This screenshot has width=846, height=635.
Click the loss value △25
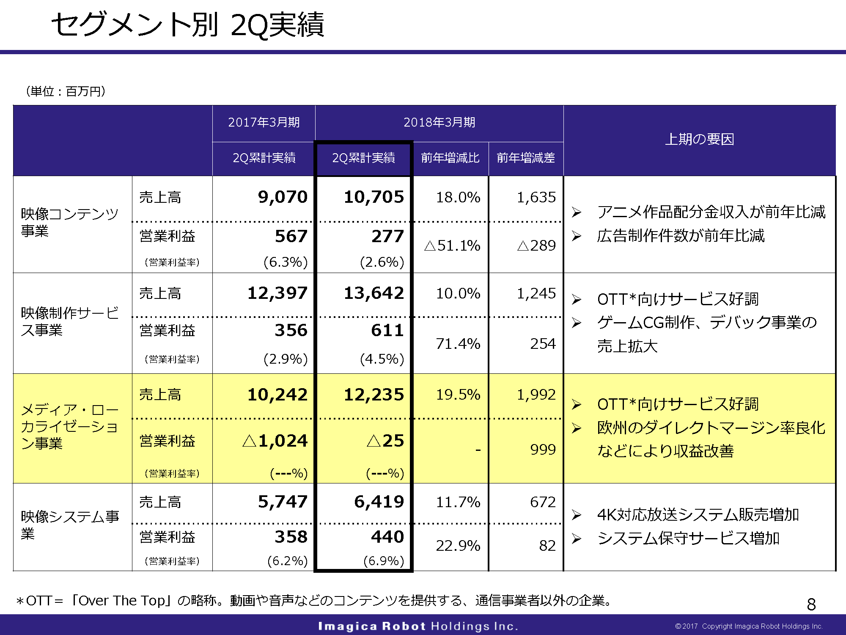coord(385,441)
